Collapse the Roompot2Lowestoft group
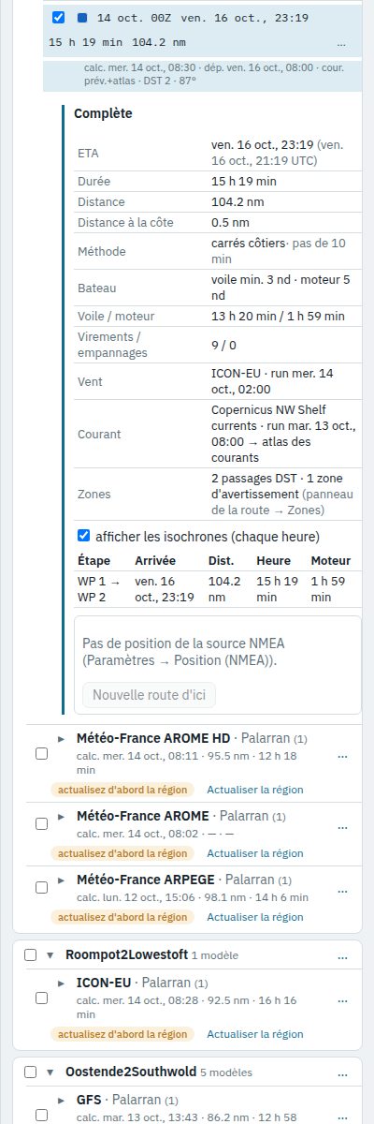The width and height of the screenshot is (374, 1124). point(52,954)
